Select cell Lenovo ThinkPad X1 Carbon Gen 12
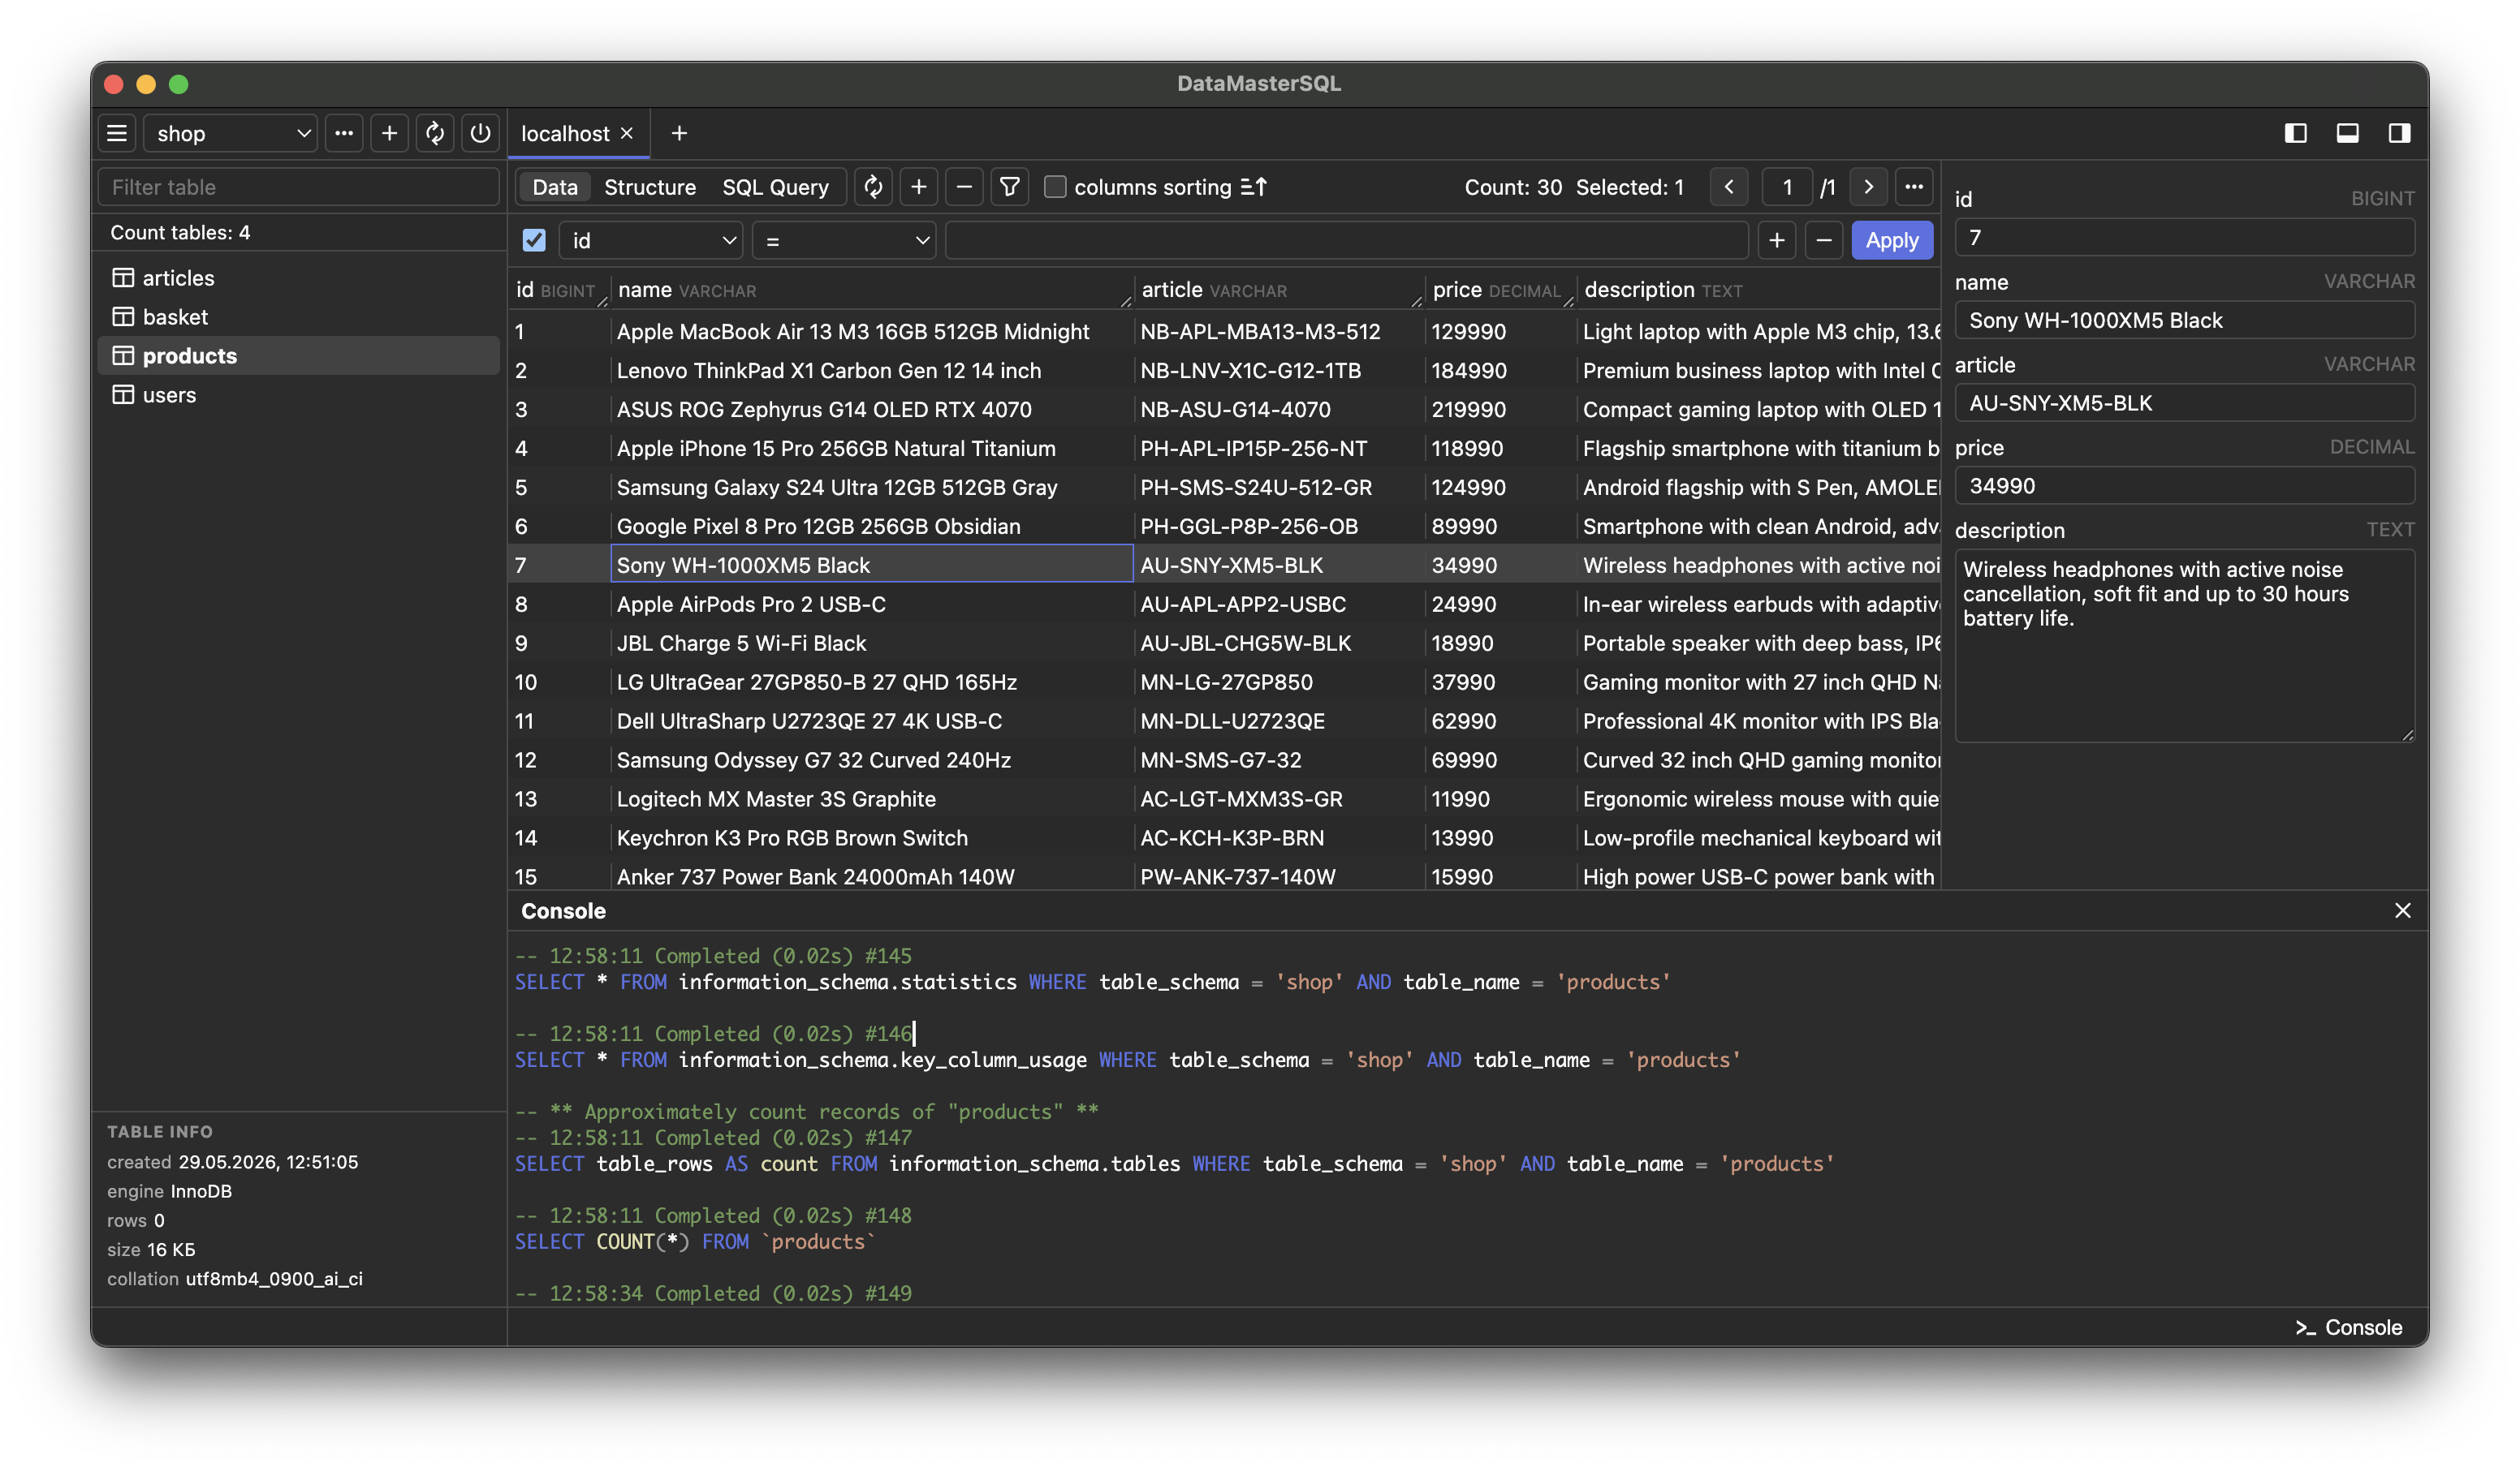 click(871, 371)
